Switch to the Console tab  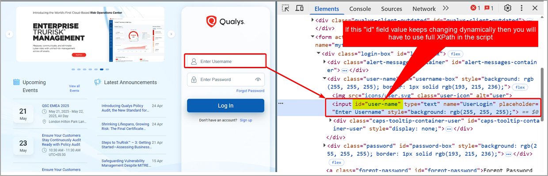[360, 8]
